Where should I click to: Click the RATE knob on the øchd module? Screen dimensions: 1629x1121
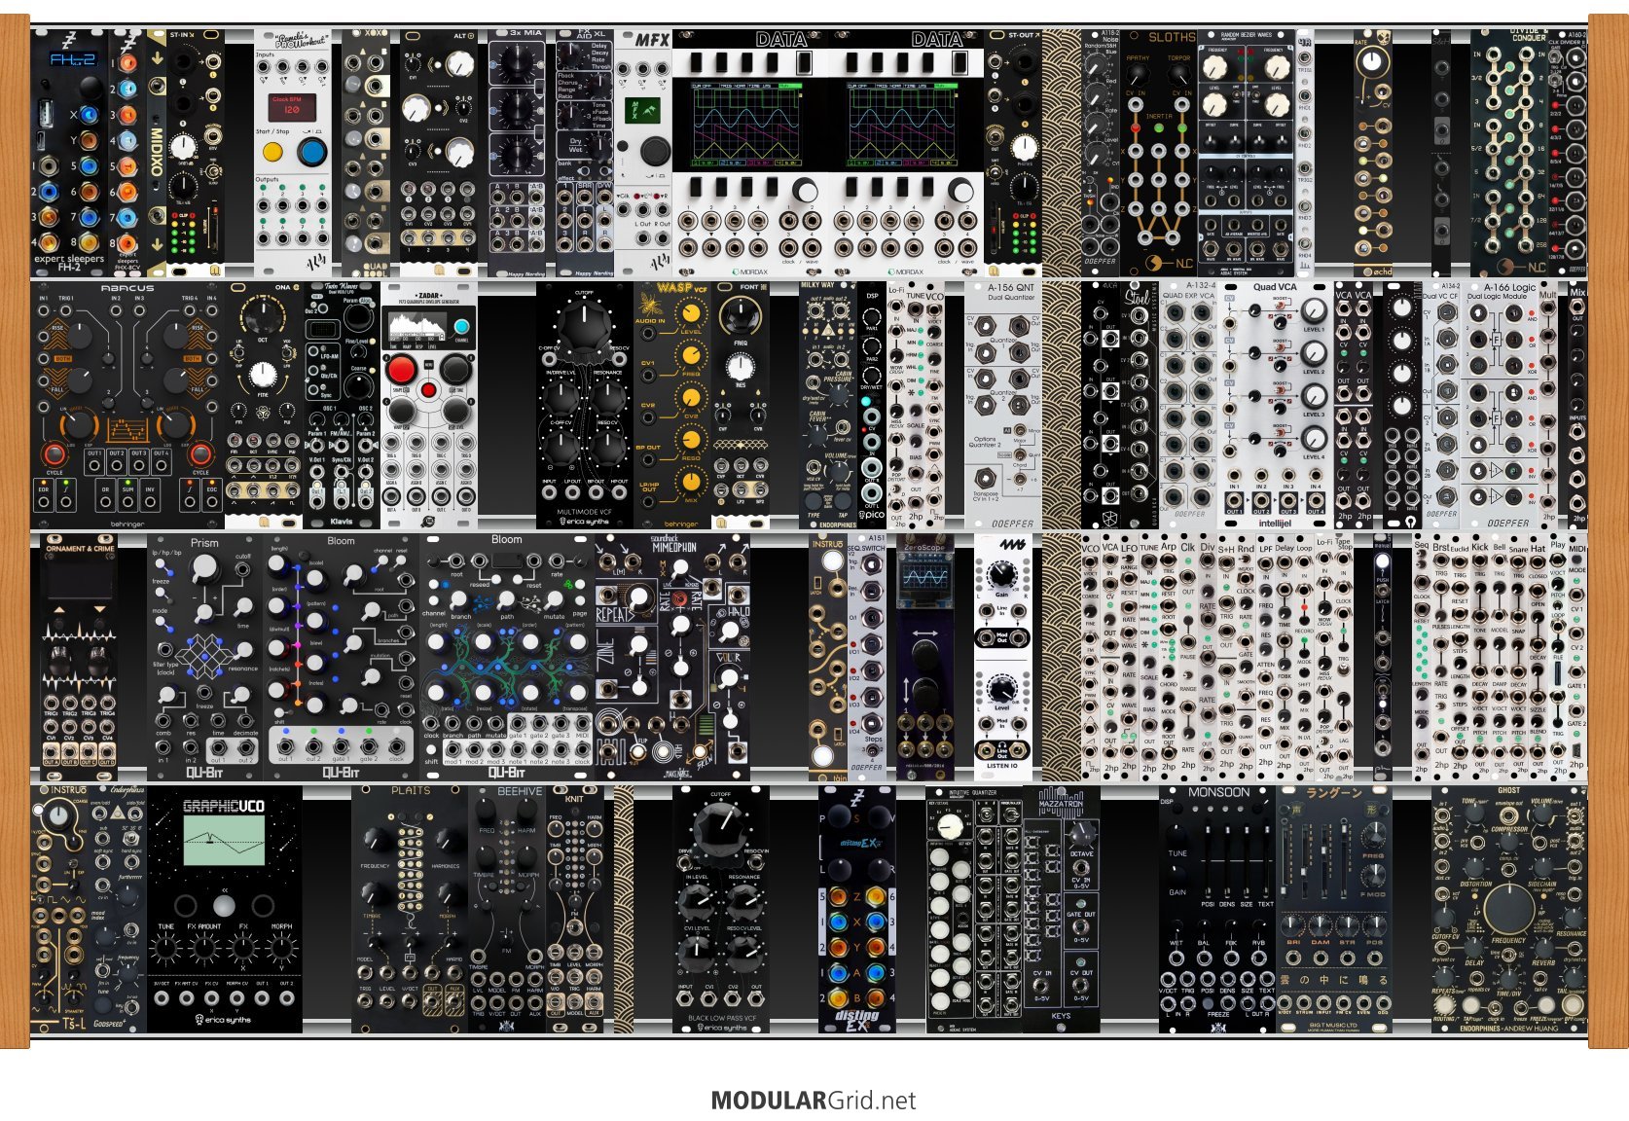(1372, 61)
